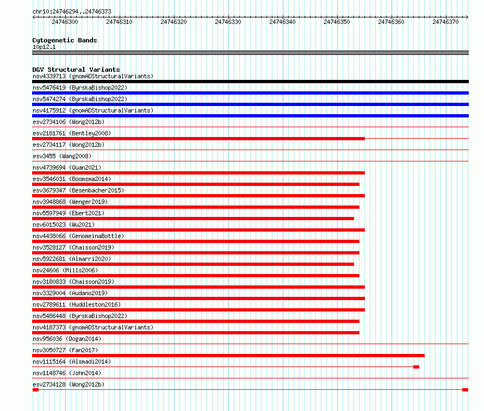Image resolution: width=484 pixels, height=411 pixels.
Task: Click the red bar under nsv6015023
Action: tap(198, 230)
